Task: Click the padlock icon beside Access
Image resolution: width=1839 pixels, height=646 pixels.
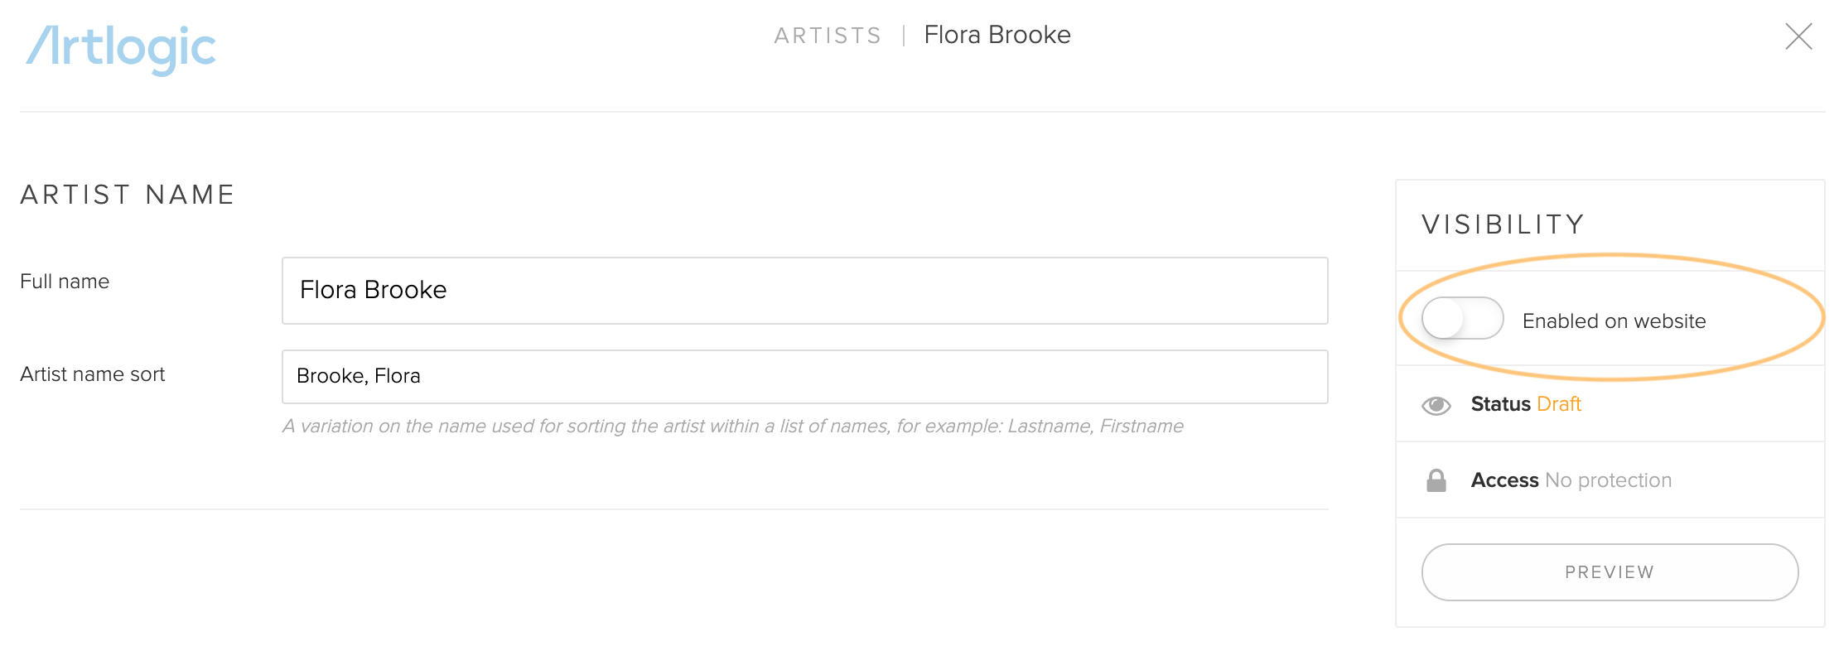Action: [1436, 480]
